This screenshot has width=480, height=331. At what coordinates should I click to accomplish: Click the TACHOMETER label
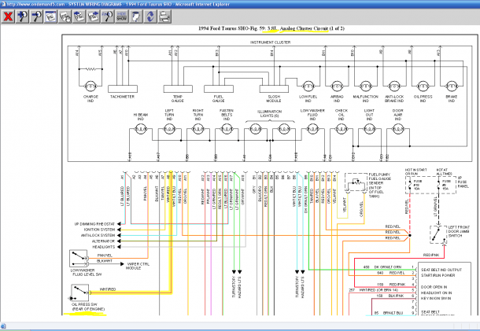coord(122,97)
